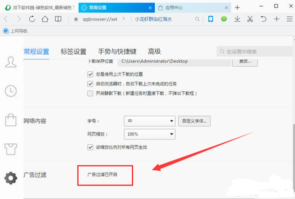This screenshot has width=295, height=199.
Task: Switch to 标签设置 tab
Action: pyautogui.click(x=74, y=51)
